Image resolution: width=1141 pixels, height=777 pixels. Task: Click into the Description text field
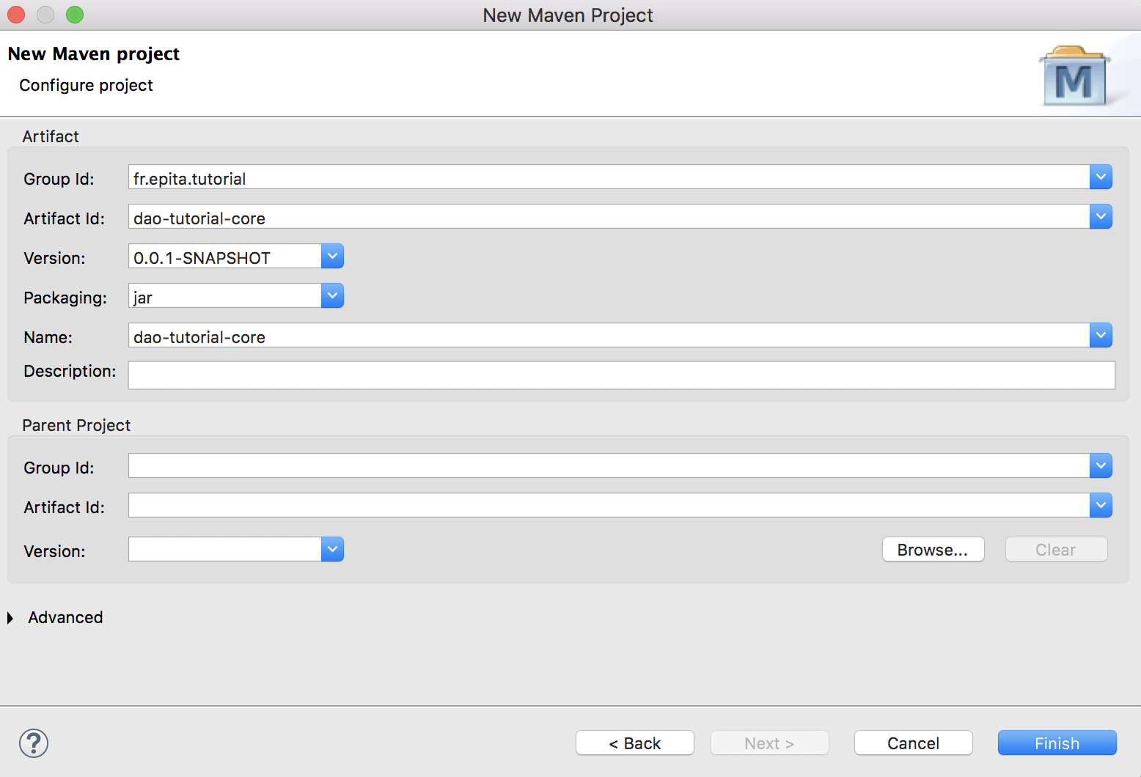[622, 375]
